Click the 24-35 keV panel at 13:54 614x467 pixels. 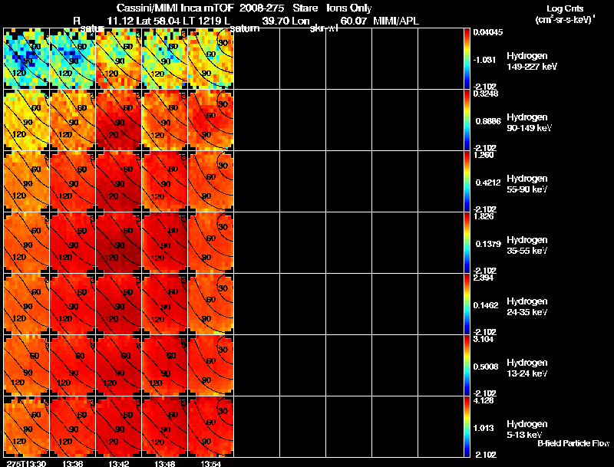210,304
